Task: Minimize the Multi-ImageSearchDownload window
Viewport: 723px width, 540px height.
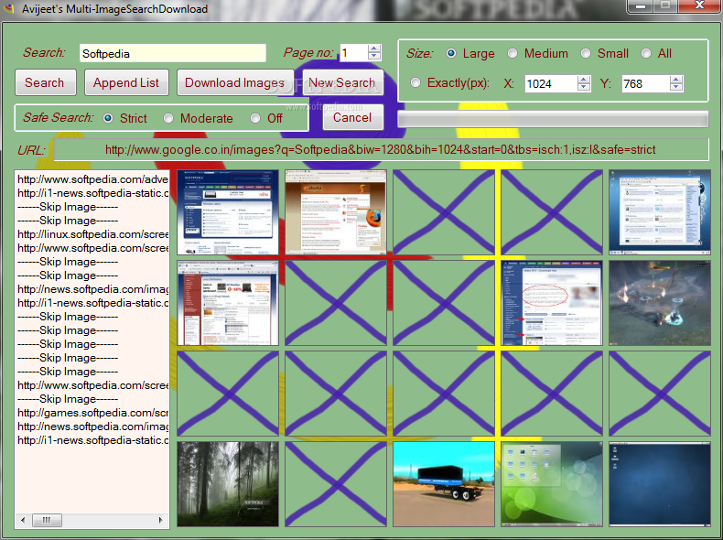Action: (x=641, y=6)
